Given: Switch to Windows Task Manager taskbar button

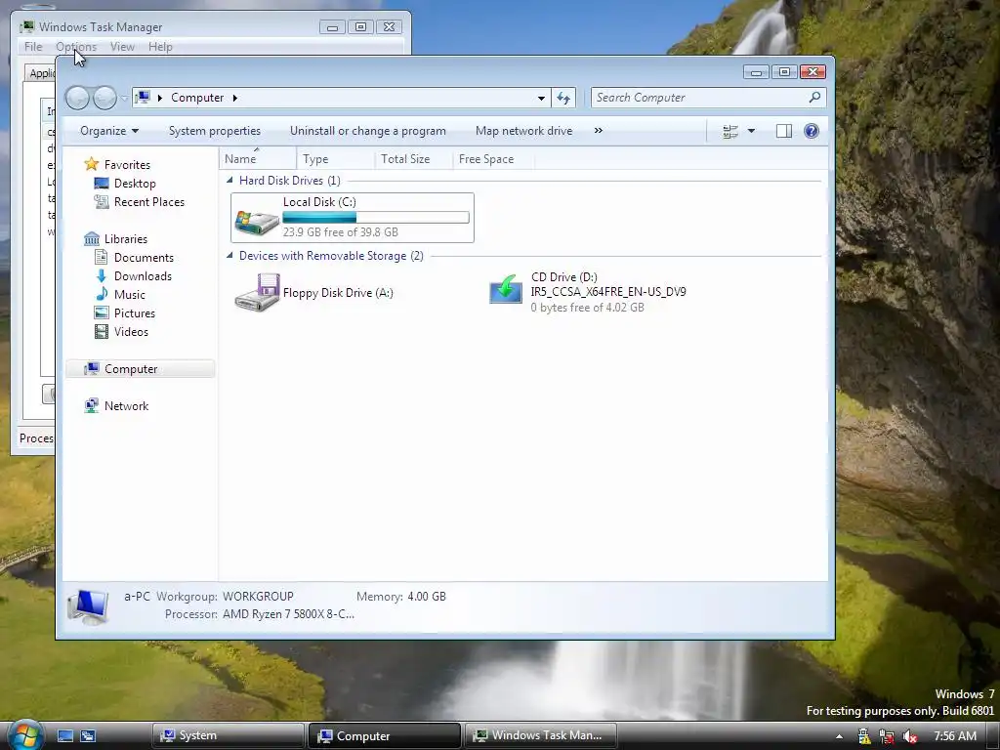Looking at the screenshot, I should pos(541,736).
